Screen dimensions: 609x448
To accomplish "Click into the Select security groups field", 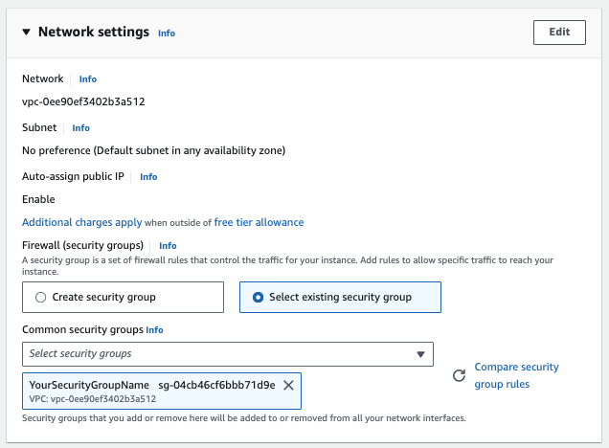I will point(215,353).
